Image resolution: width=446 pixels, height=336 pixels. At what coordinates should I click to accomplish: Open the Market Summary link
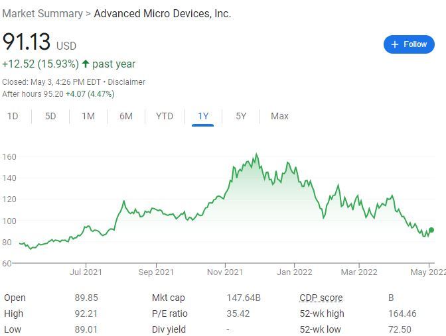tap(42, 13)
